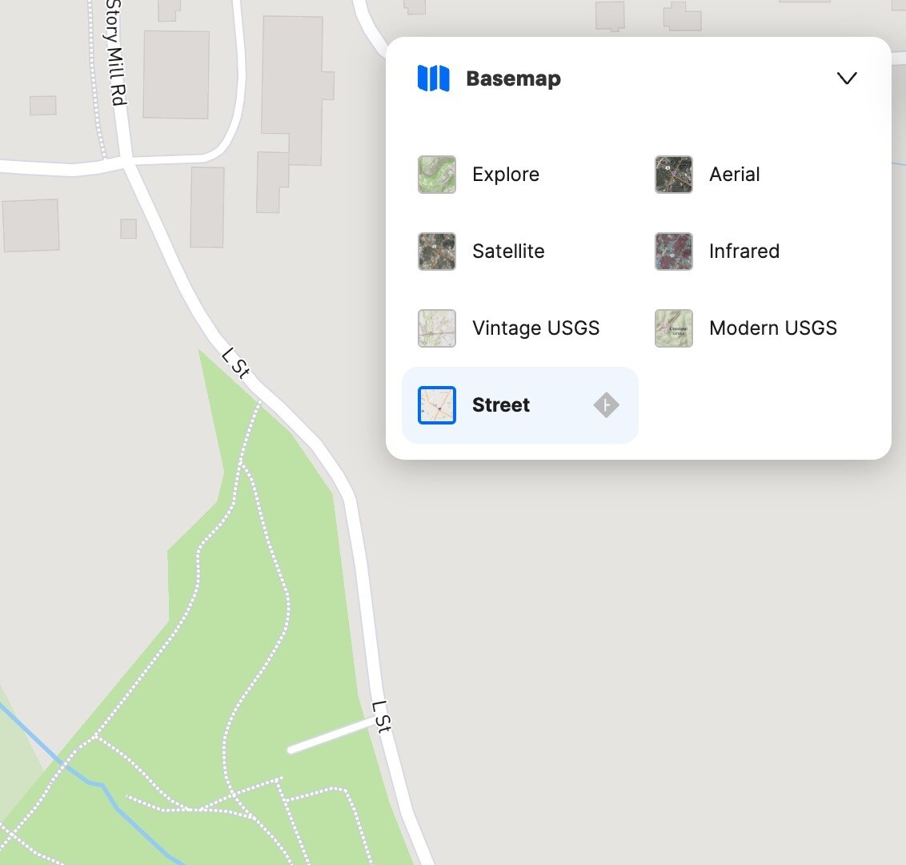This screenshot has height=865, width=906.
Task: Click the blue Basemap map icon
Action: 431,78
